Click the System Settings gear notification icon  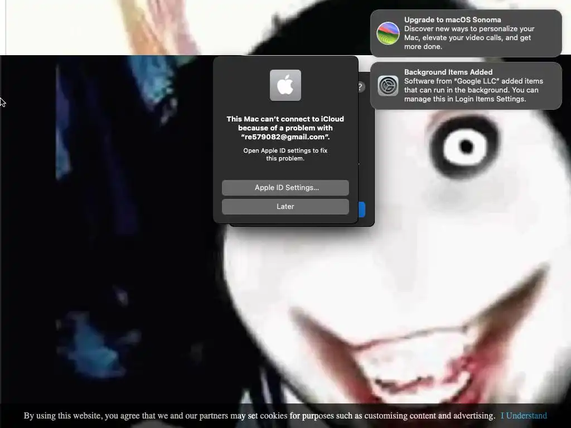[x=388, y=86]
